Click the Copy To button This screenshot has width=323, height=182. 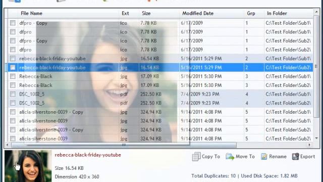tap(206, 157)
